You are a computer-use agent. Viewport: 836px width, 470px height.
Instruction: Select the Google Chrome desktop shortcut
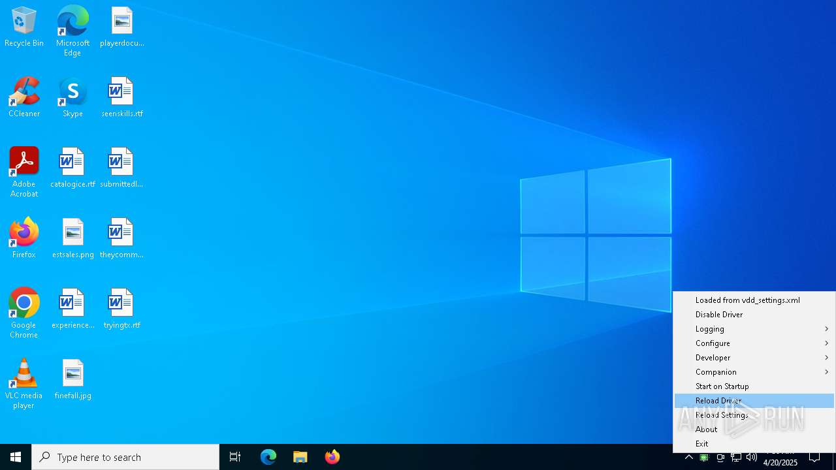pos(24,313)
